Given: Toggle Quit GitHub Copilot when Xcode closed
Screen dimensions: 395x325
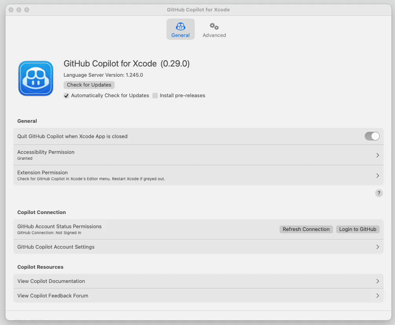Looking at the screenshot, I should click(372, 137).
